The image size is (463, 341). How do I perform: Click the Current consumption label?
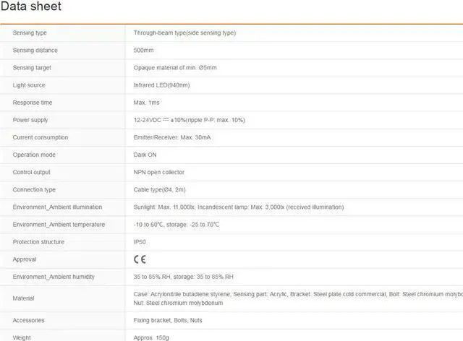click(41, 137)
